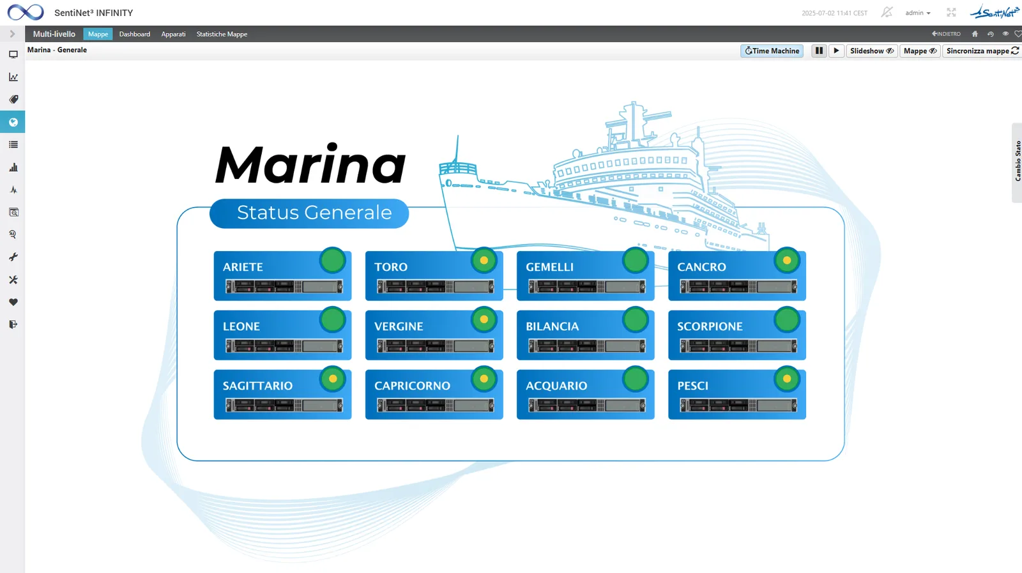Expand the left sidebar with the arrow
The width and height of the screenshot is (1022, 573).
coord(12,34)
